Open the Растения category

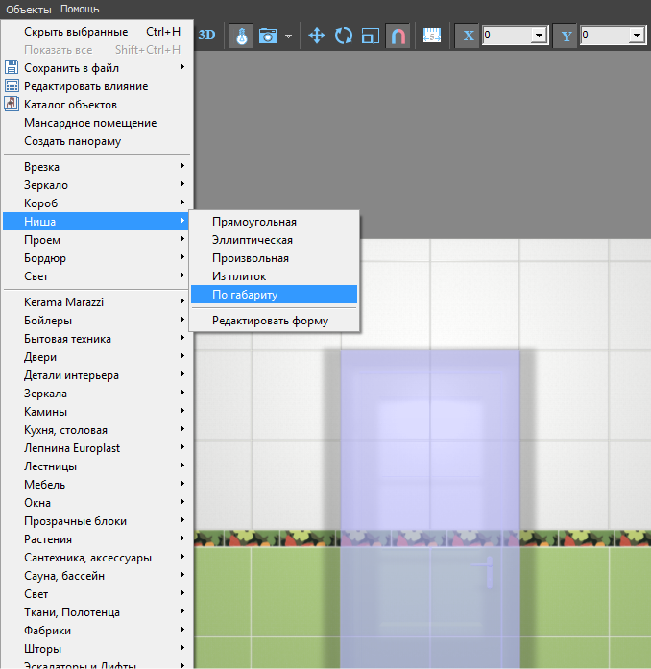[98, 539]
